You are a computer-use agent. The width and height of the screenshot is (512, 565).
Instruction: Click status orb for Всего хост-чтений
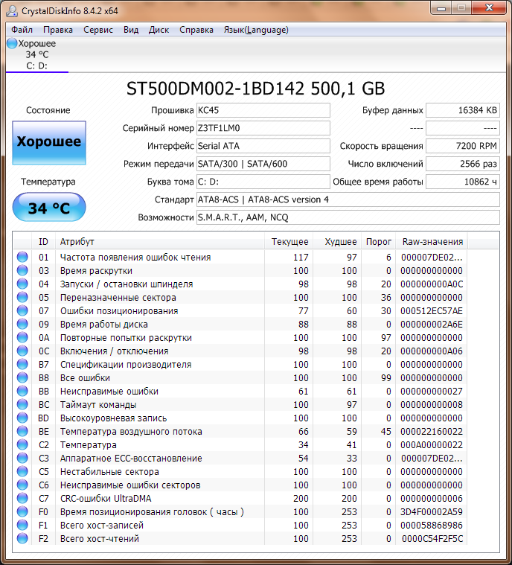point(22,538)
